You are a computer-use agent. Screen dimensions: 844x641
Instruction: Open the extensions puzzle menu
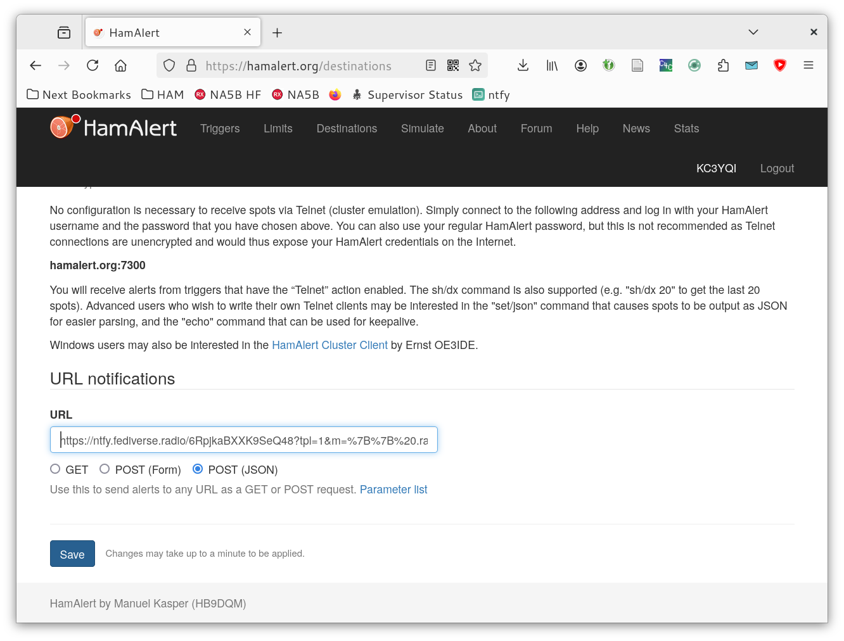point(723,65)
